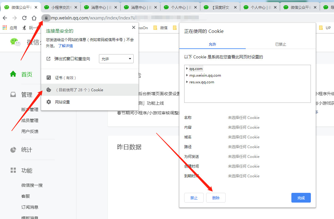The image size is (334, 219).
Task: Close the 【深度好文 tab
Action: click(235, 7)
